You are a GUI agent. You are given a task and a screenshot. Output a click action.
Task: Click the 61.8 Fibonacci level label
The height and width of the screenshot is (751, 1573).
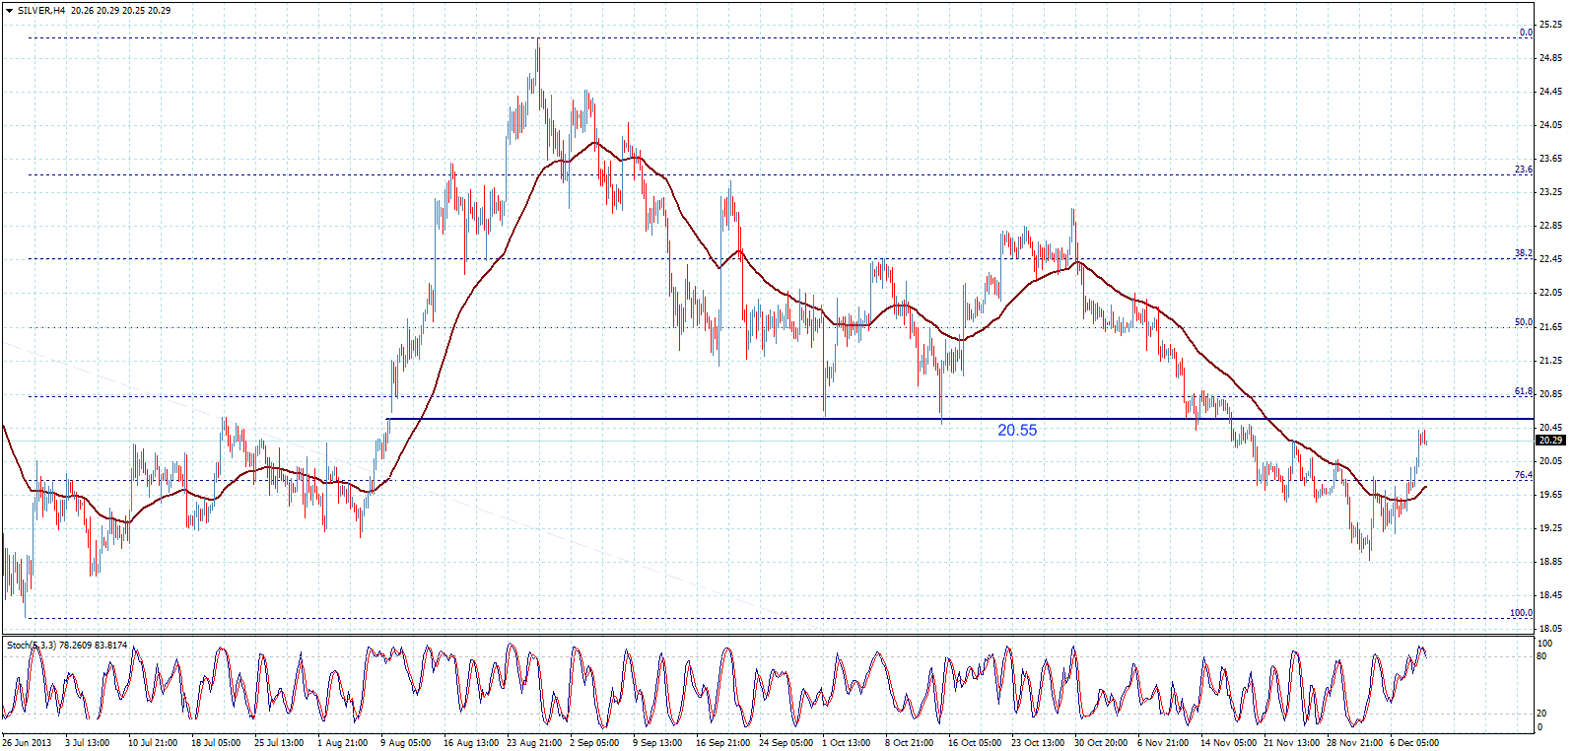pos(1524,391)
